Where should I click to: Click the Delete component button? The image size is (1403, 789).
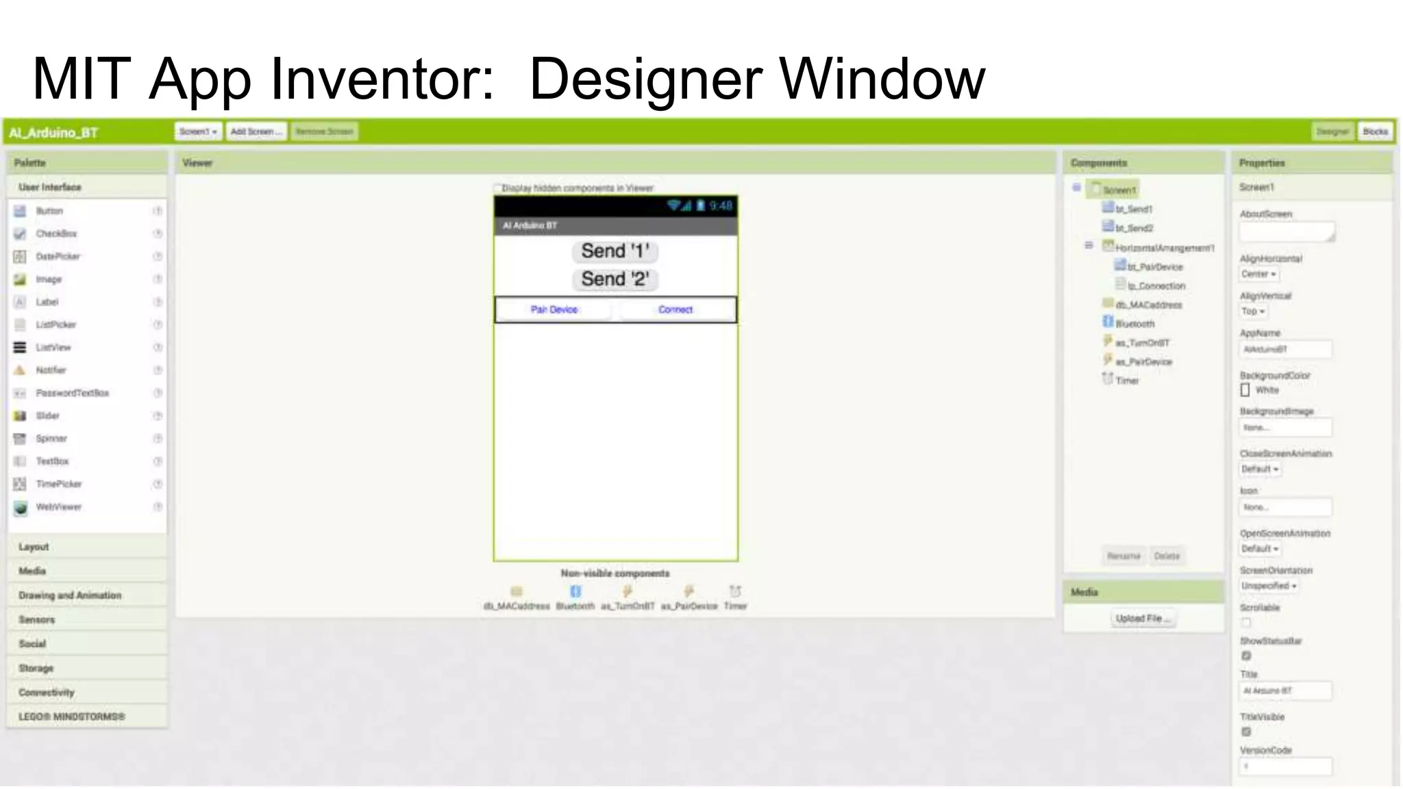coord(1167,556)
